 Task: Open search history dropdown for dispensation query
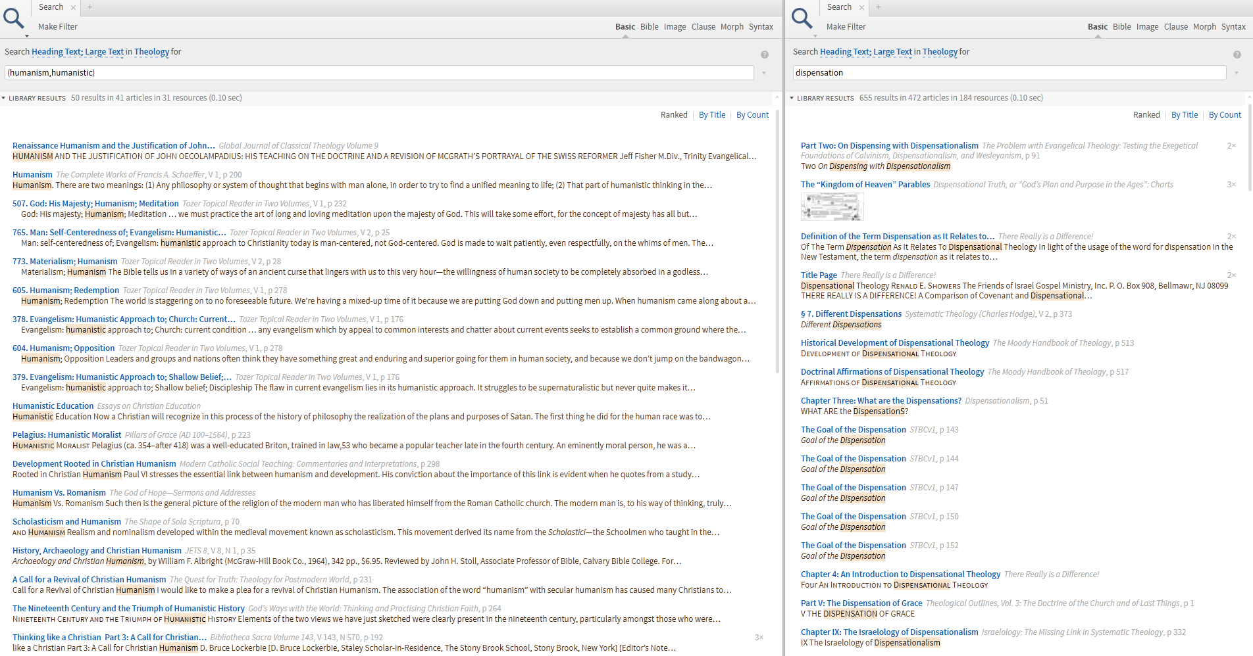coord(1237,73)
